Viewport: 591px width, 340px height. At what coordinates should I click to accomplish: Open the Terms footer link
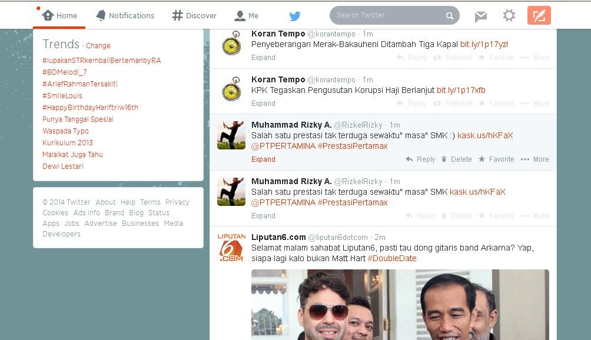[x=150, y=202]
